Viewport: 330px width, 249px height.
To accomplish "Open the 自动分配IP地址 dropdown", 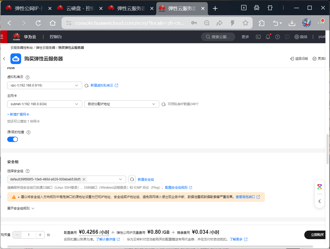I will [122, 104].
